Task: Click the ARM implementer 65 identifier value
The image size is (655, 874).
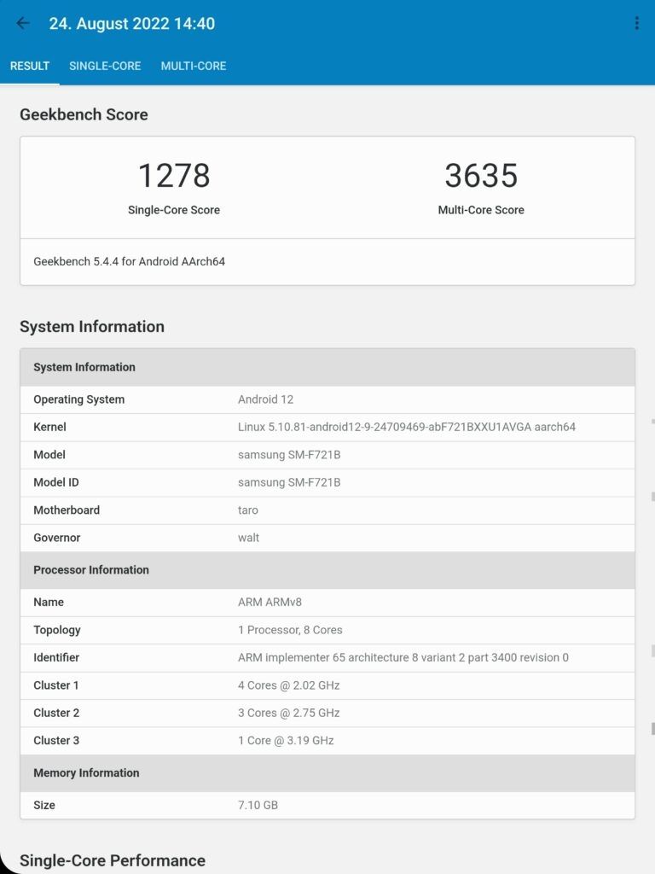Action: pos(403,658)
